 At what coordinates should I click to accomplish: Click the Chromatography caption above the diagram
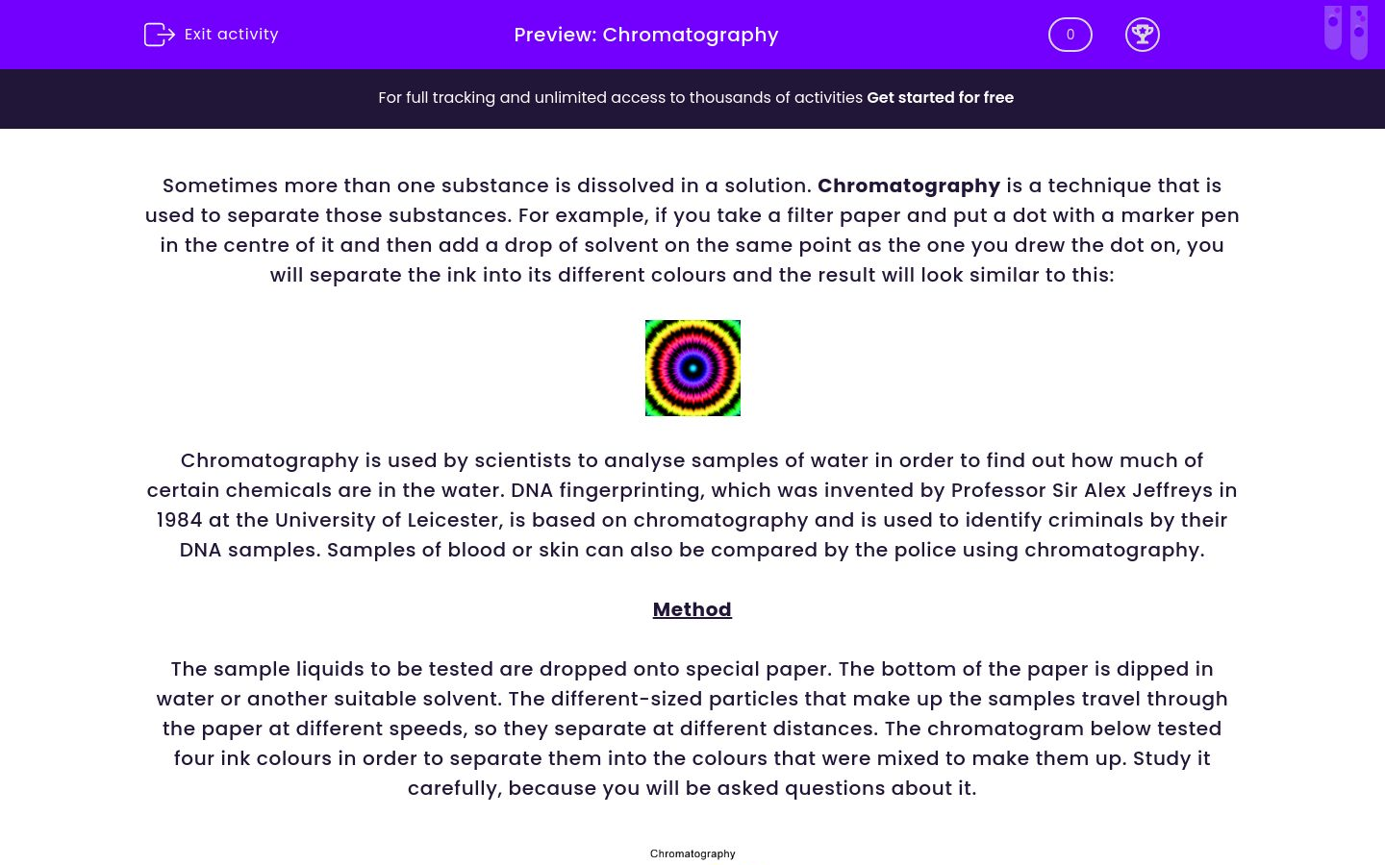[x=692, y=853]
